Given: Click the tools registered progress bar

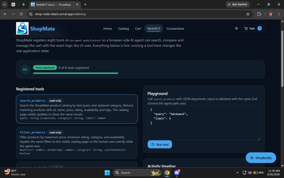Looking at the screenshot, I should point(76,73).
